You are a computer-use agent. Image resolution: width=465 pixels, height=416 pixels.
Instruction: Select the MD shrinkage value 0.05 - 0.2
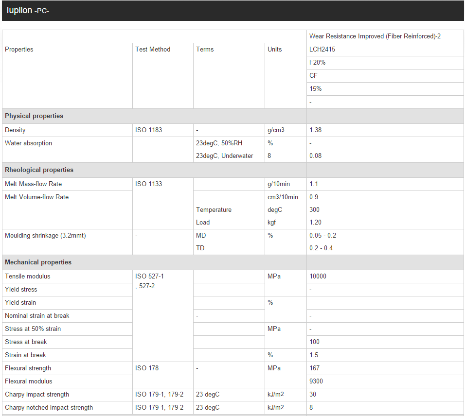point(322,235)
